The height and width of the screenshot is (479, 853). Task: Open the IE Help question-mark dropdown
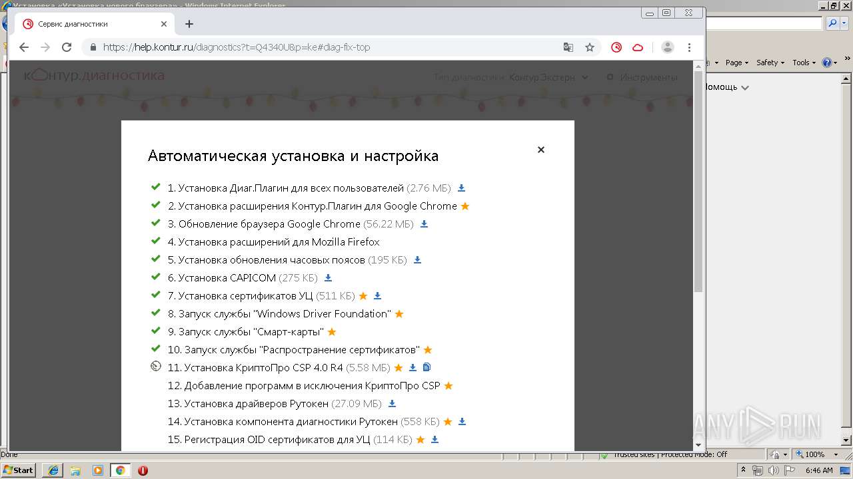pyautogui.click(x=830, y=63)
